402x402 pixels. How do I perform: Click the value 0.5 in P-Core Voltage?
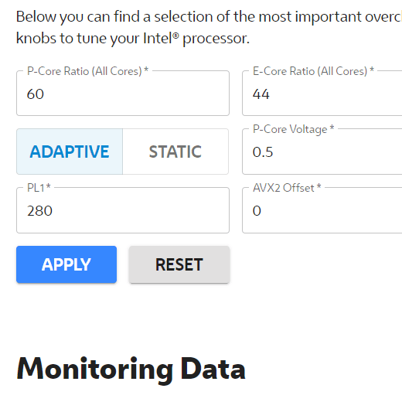(x=263, y=152)
